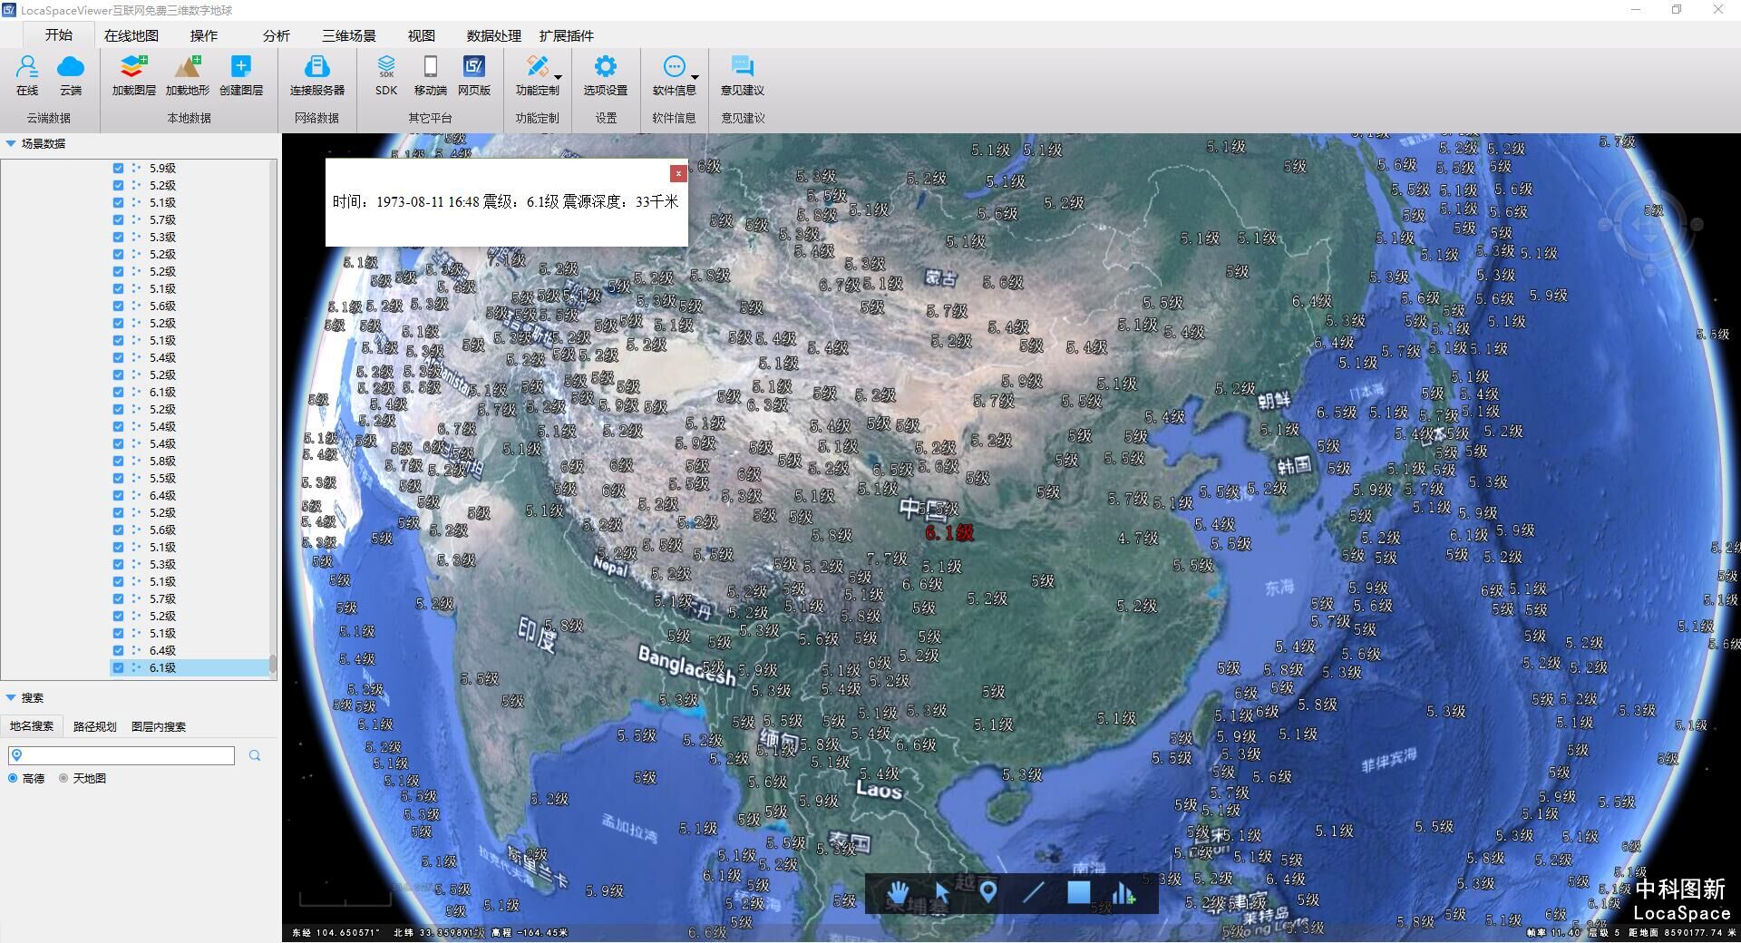This screenshot has width=1741, height=943.
Task: Open the 软件信息 dropdown arrow
Action: (695, 77)
